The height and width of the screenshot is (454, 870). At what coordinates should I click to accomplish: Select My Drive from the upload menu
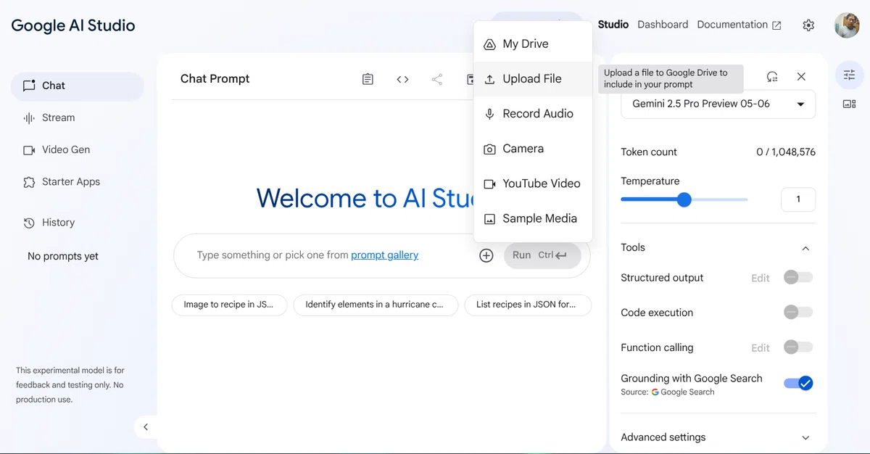pyautogui.click(x=533, y=44)
